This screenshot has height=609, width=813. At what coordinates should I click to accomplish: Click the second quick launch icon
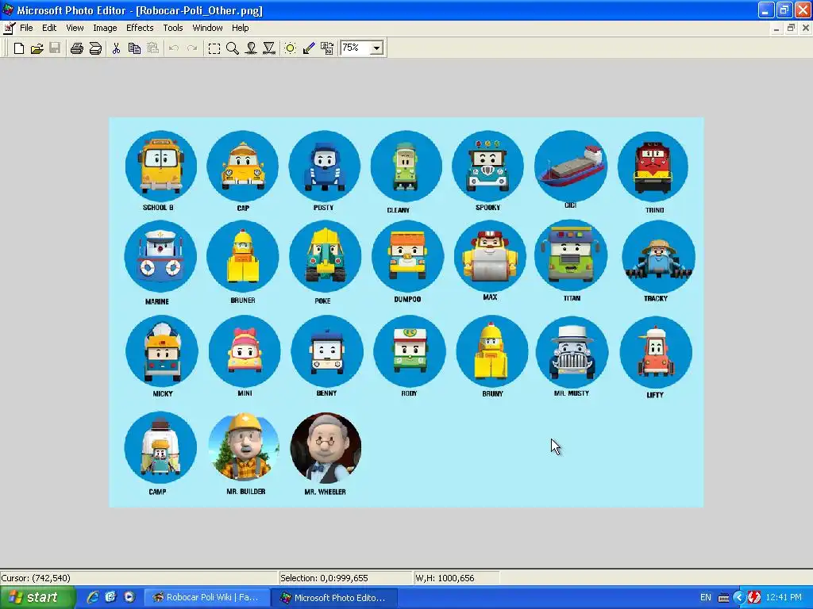coord(110,597)
